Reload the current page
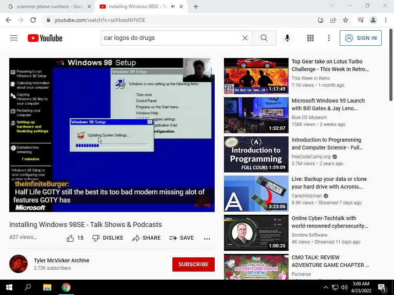The image size is (394, 295). (33, 20)
